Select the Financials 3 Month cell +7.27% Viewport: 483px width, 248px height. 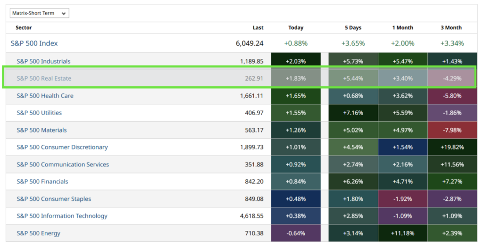[452, 182]
